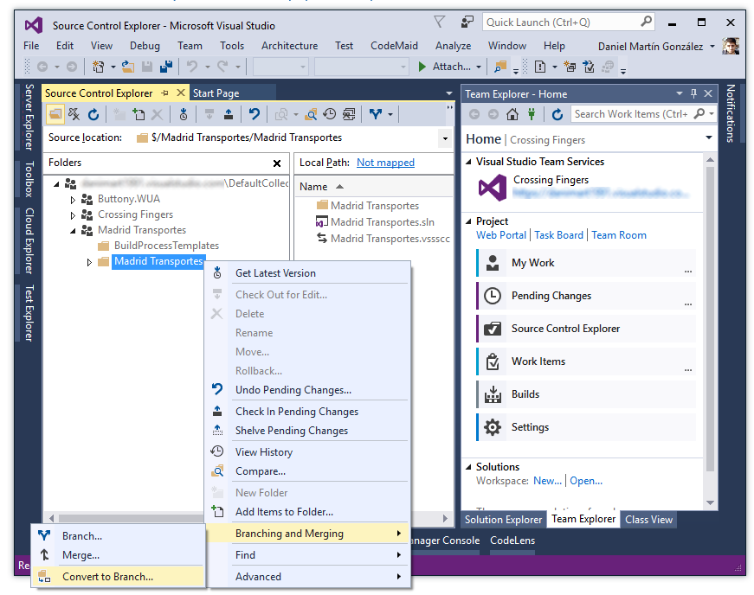Switch to Solution Explorer tab
The width and height of the screenshot is (754, 595).
click(504, 520)
